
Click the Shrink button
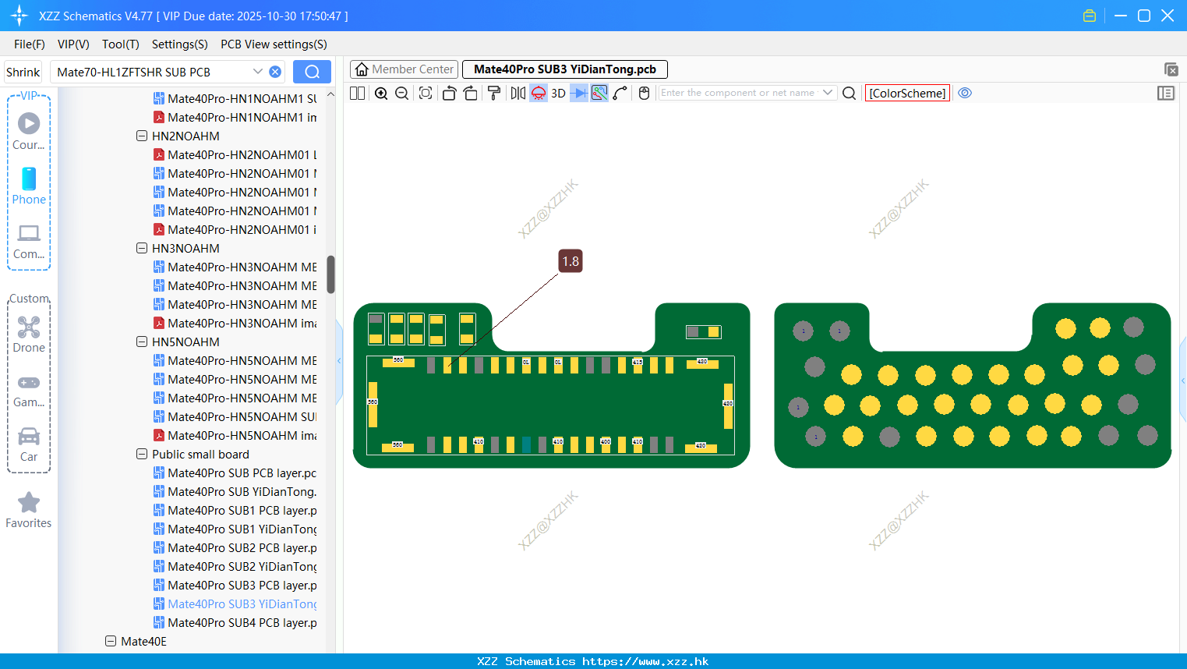click(23, 72)
